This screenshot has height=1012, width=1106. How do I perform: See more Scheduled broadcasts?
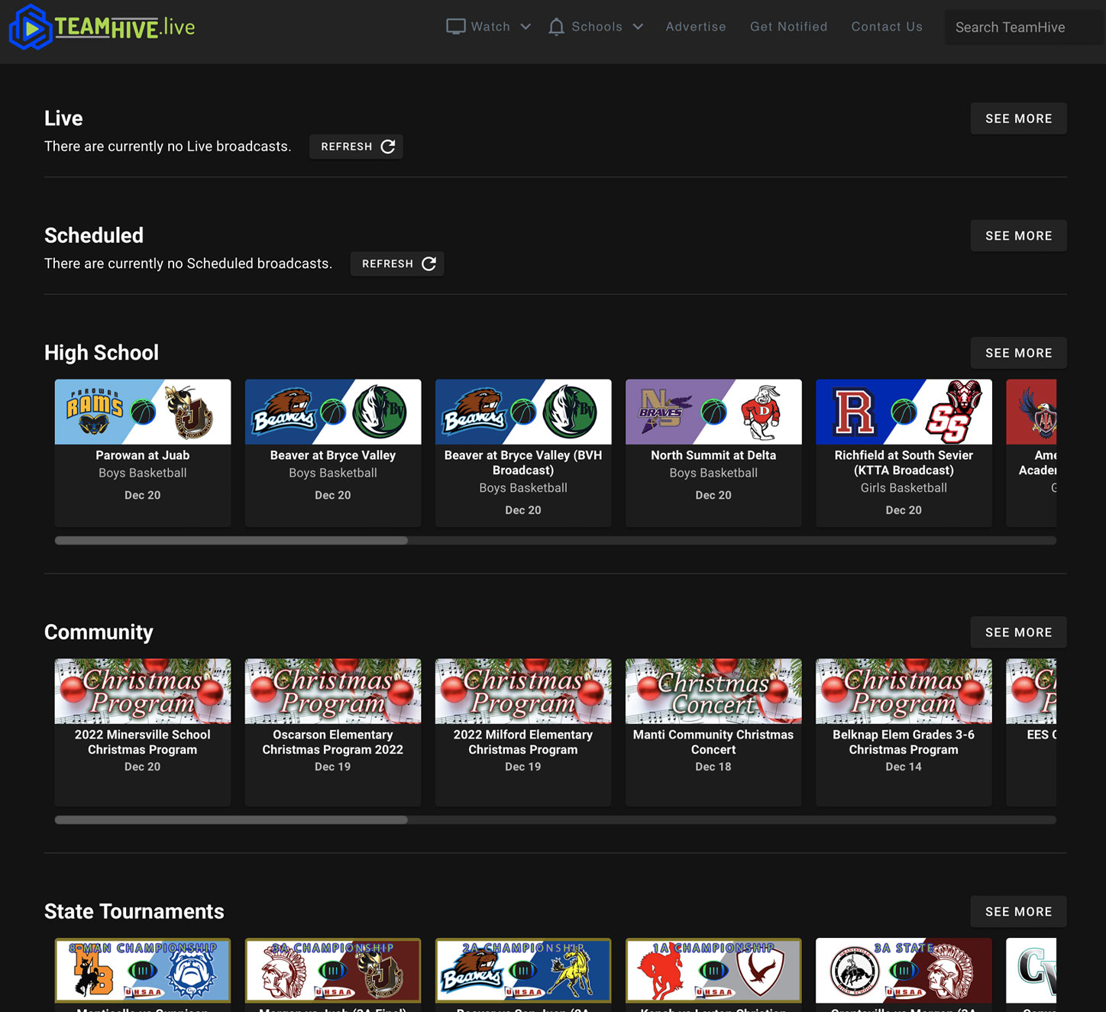tap(1018, 236)
